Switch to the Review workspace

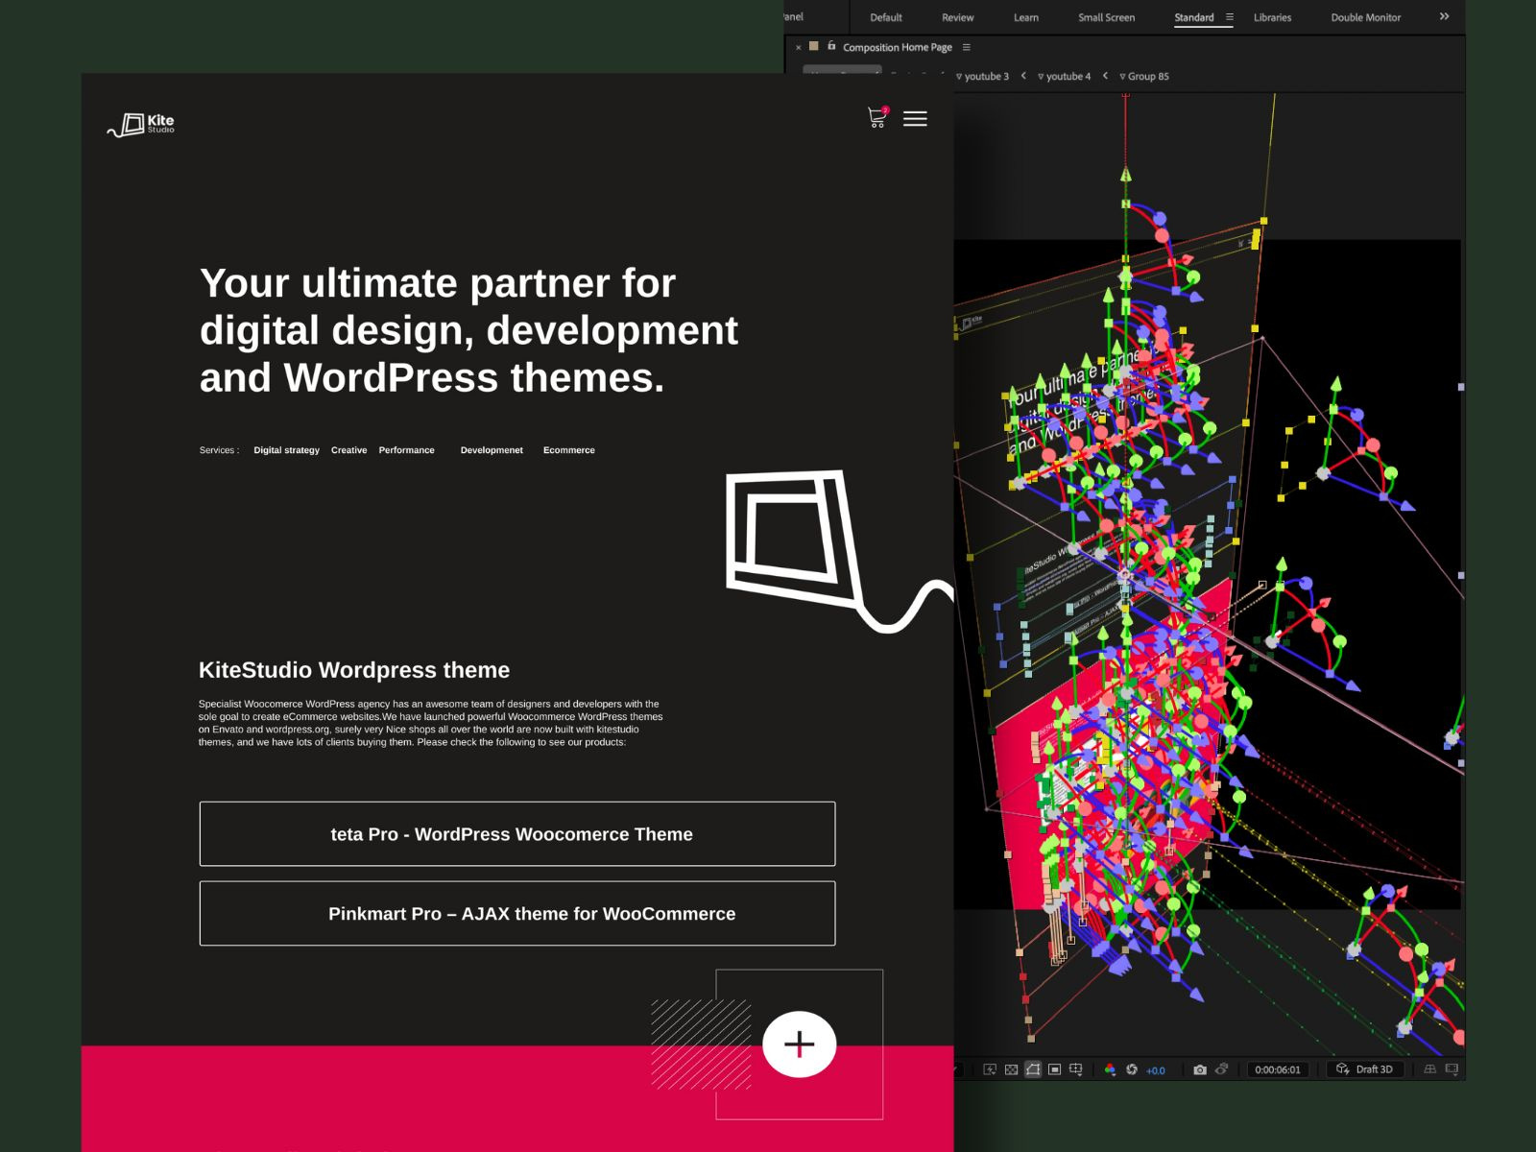(x=957, y=17)
